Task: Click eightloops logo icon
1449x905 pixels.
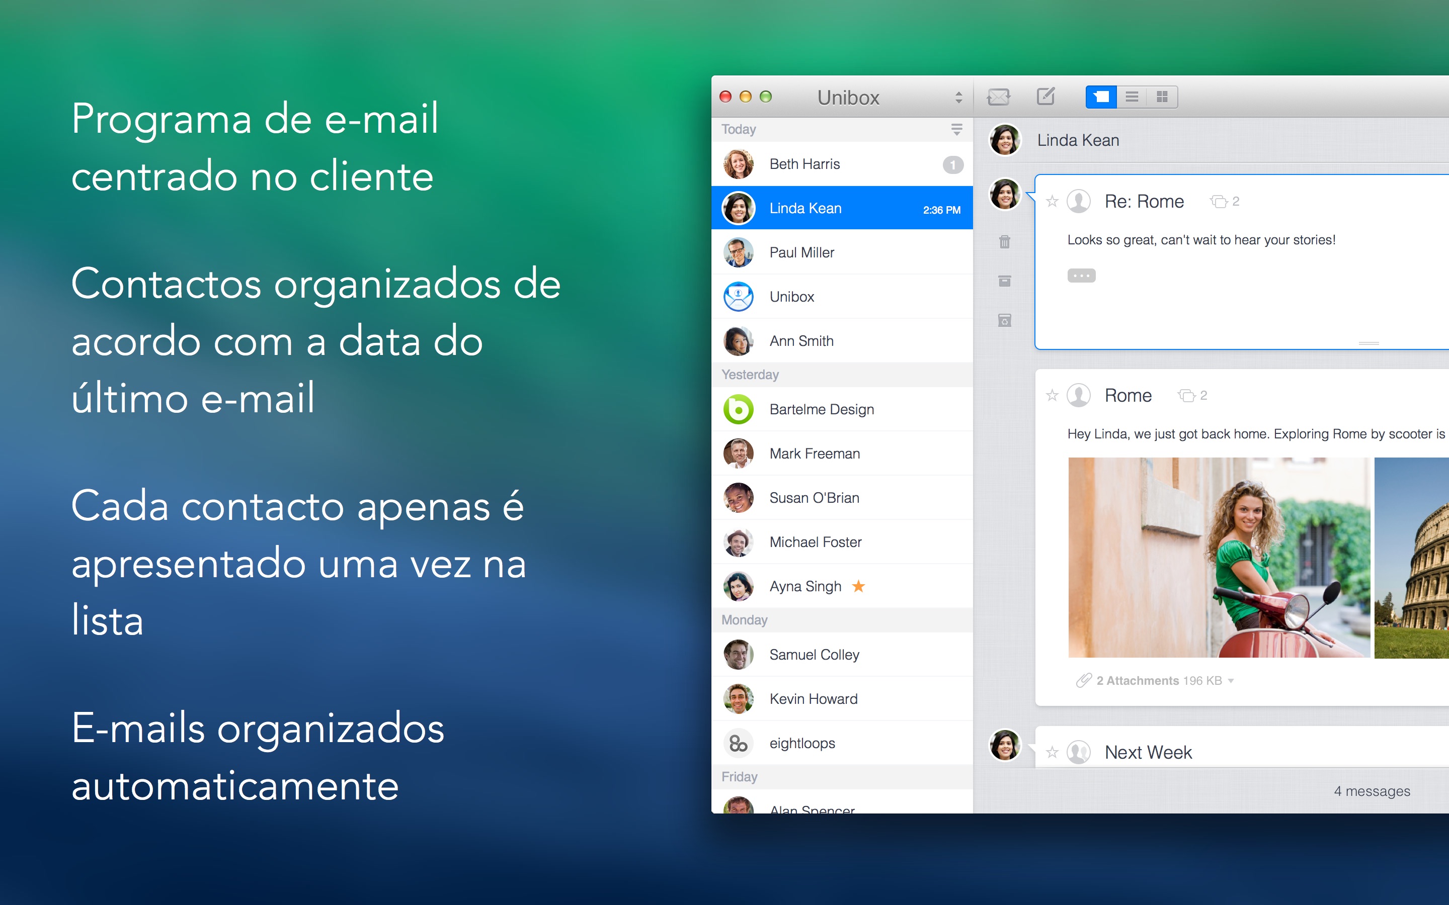Action: coord(738,744)
